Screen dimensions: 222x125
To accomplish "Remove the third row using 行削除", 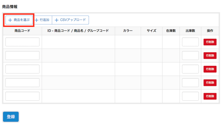I will click(210, 69).
